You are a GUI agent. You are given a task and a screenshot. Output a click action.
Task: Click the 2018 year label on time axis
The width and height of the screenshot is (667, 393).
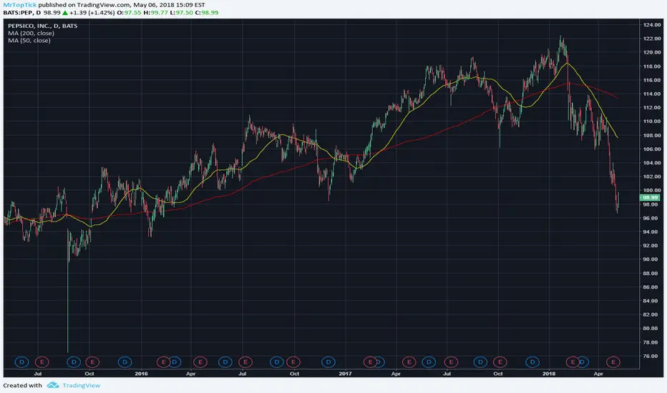click(549, 374)
